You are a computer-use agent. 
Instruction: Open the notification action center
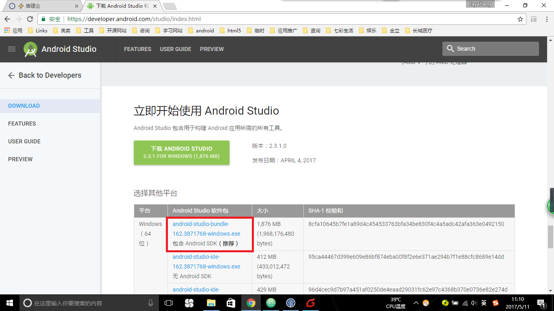[541, 303]
